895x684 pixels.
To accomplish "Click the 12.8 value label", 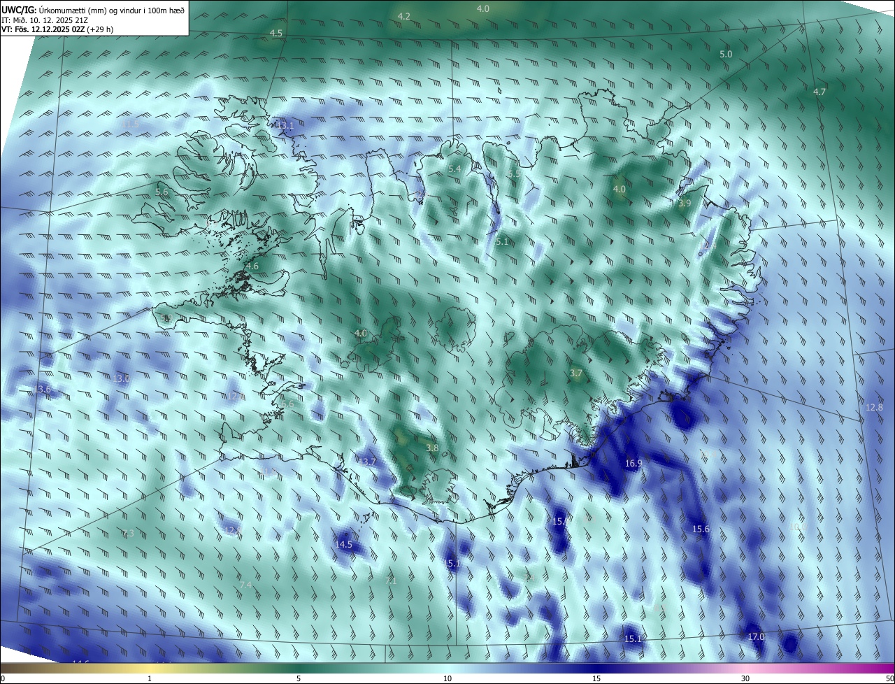I will (x=874, y=407).
